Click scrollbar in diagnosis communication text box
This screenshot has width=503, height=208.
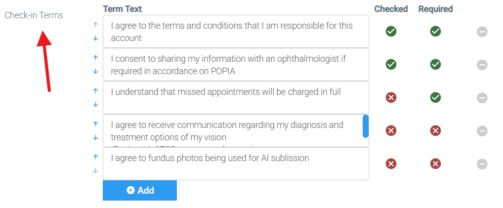(365, 126)
